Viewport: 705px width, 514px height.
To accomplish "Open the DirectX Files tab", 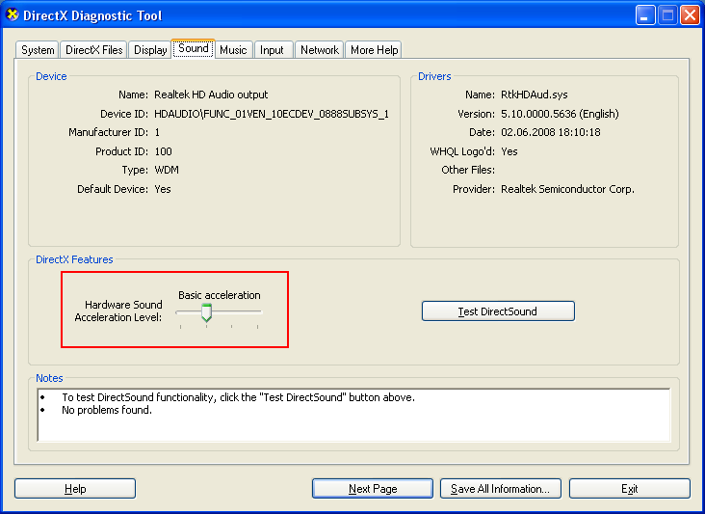I will pyautogui.click(x=93, y=49).
